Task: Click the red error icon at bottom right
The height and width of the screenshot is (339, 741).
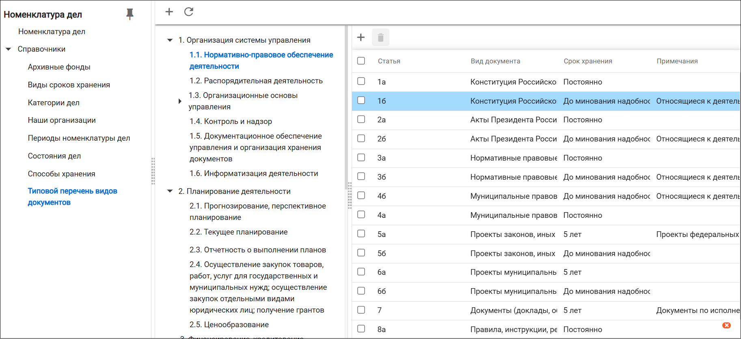Action: (x=727, y=325)
